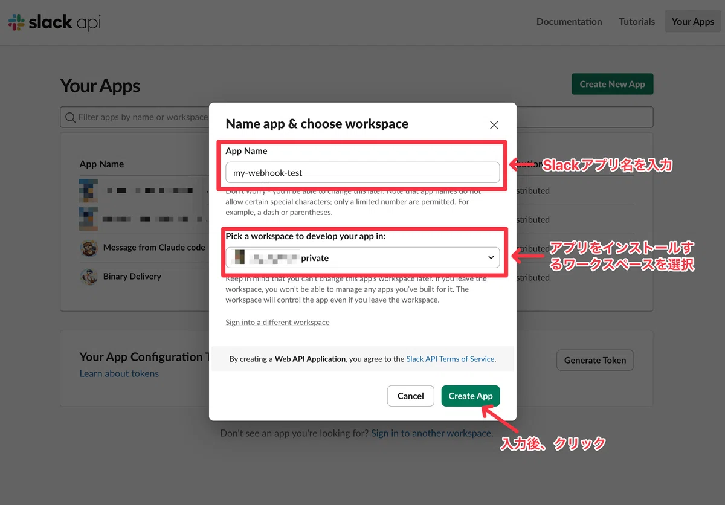Screen dimensions: 725x505
Task: Click the Binary Delivery app icon
Action: point(89,277)
